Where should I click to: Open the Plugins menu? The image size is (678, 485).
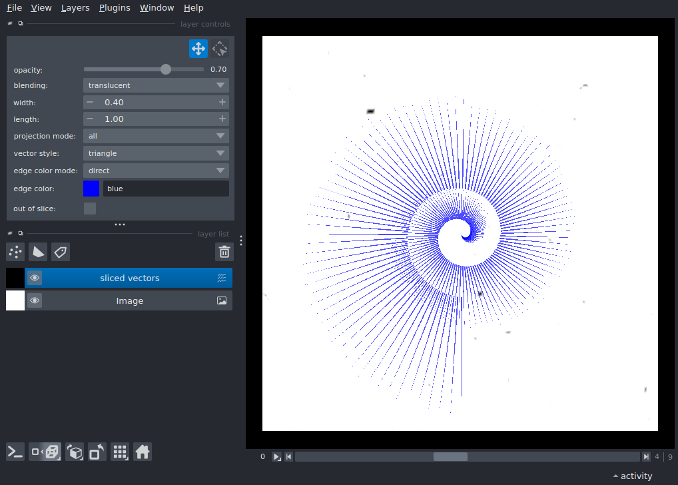115,8
